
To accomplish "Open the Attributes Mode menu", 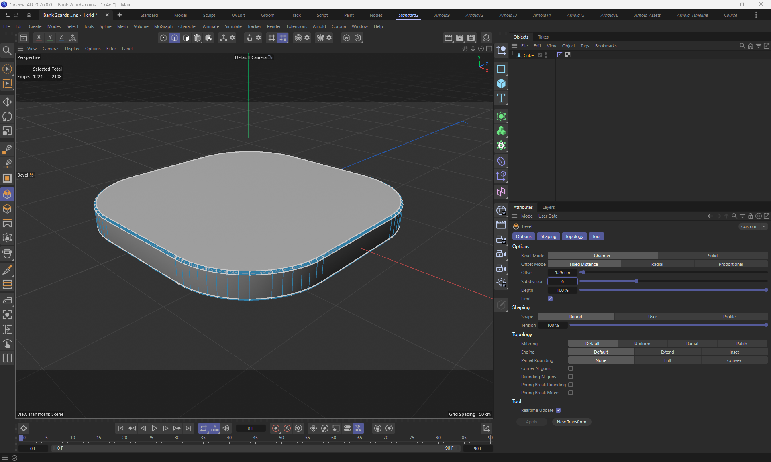I will click(526, 216).
